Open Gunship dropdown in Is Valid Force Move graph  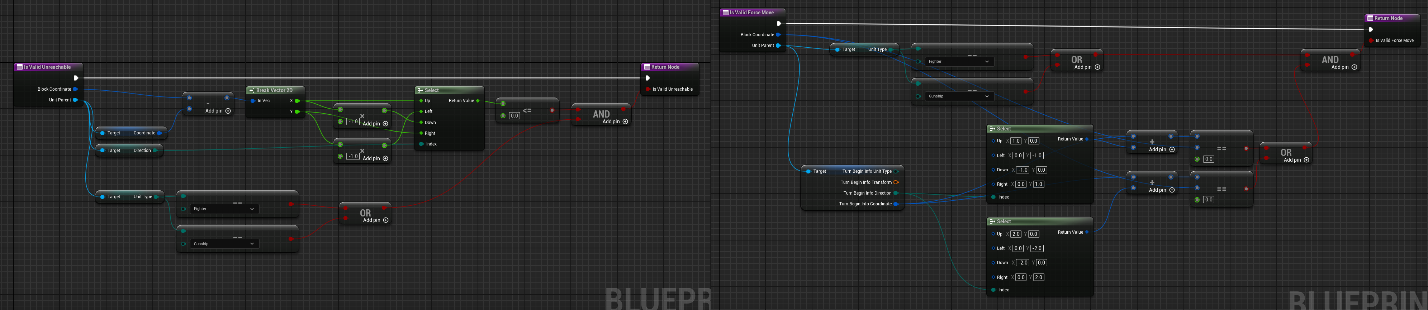958,96
